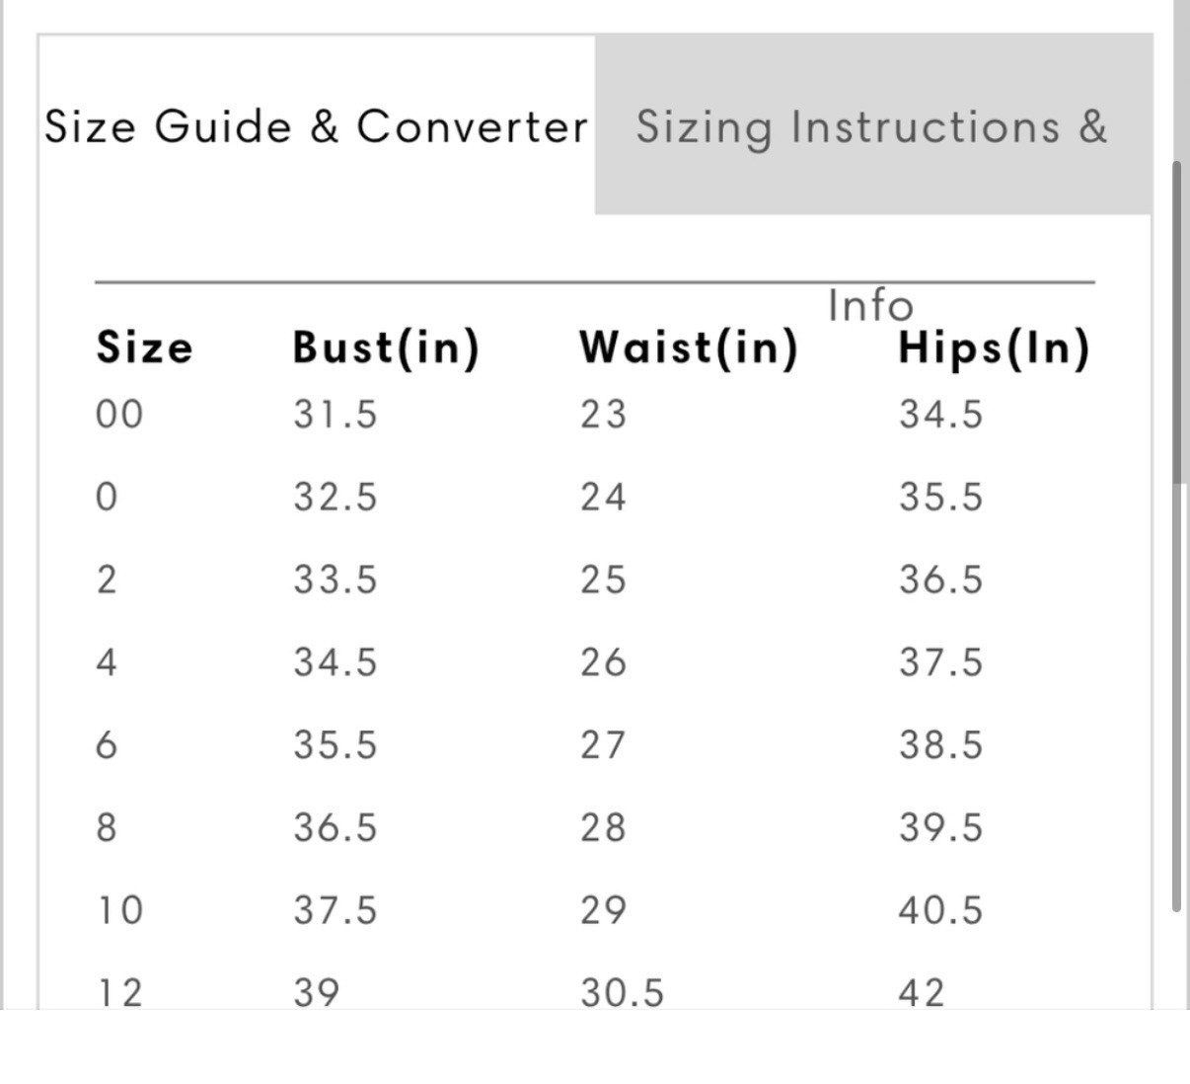Click the Size column header
1190x1084 pixels.
tap(145, 348)
